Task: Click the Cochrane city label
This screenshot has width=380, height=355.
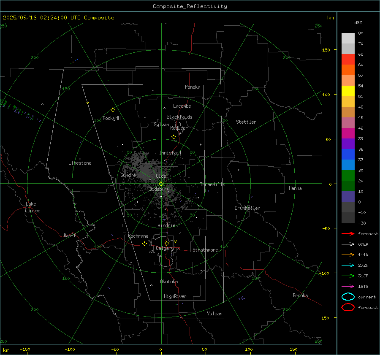Action: click(138, 236)
